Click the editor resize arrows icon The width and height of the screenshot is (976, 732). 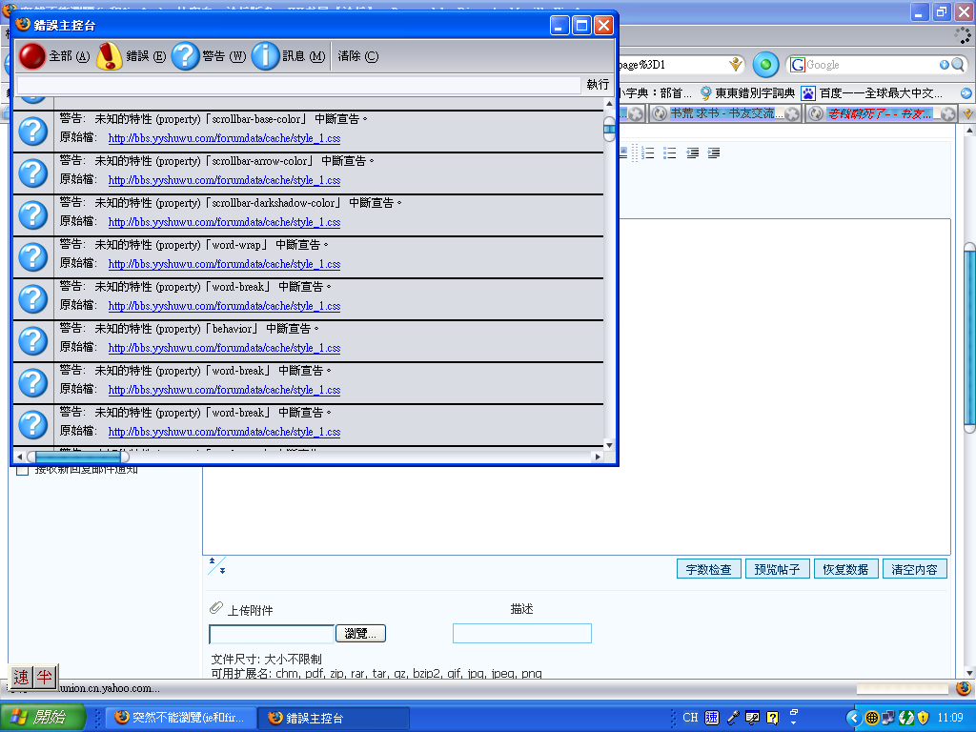216,565
